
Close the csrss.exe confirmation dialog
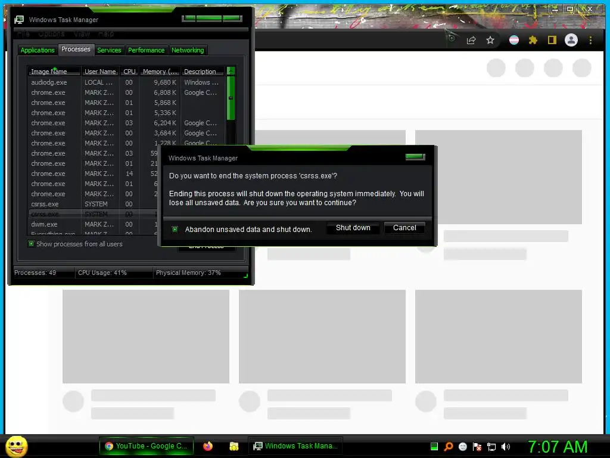pyautogui.click(x=415, y=157)
